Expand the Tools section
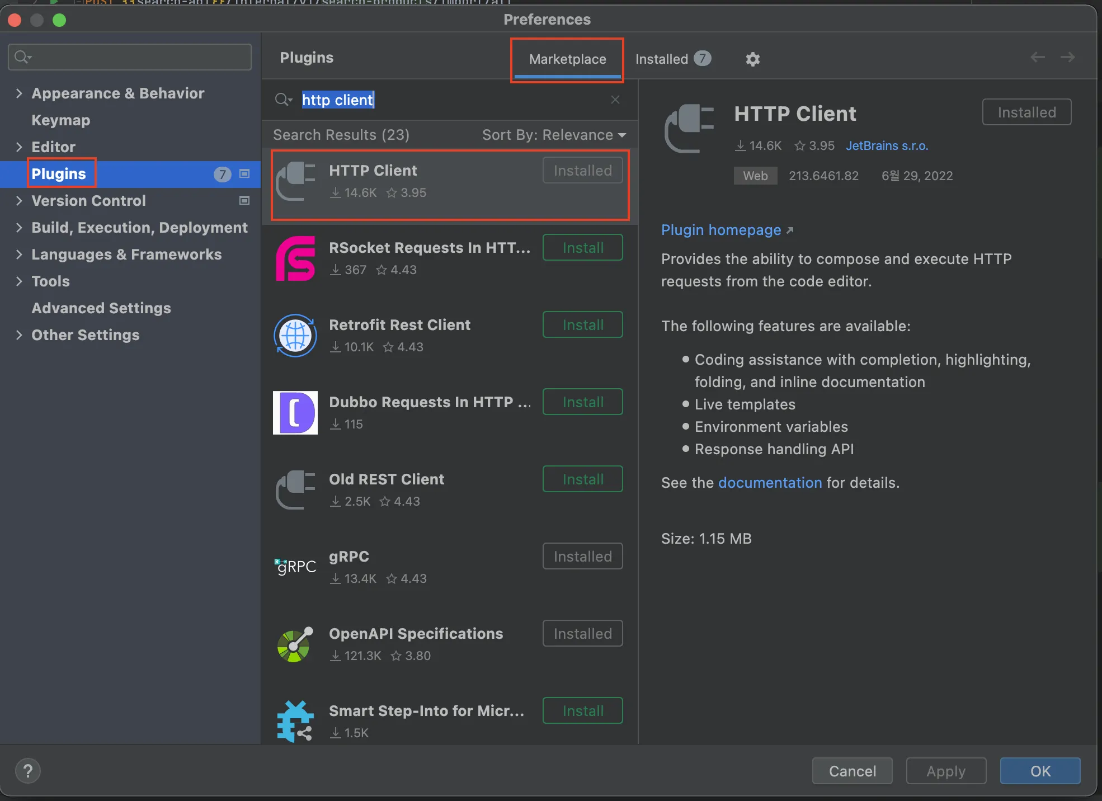The height and width of the screenshot is (801, 1102). (x=19, y=281)
